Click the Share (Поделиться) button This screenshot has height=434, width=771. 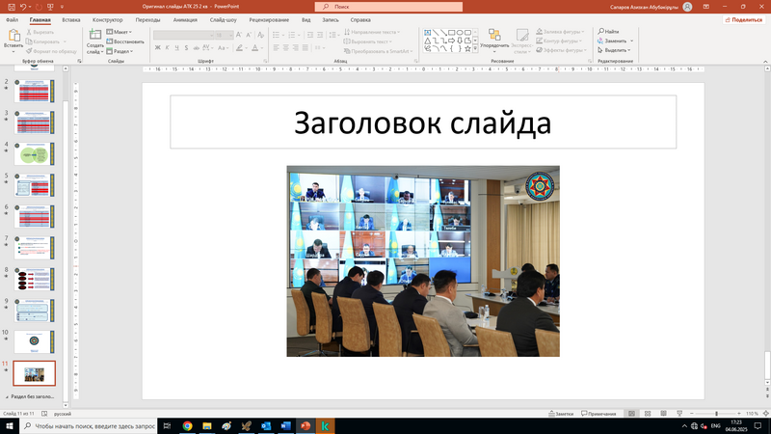[740, 19]
